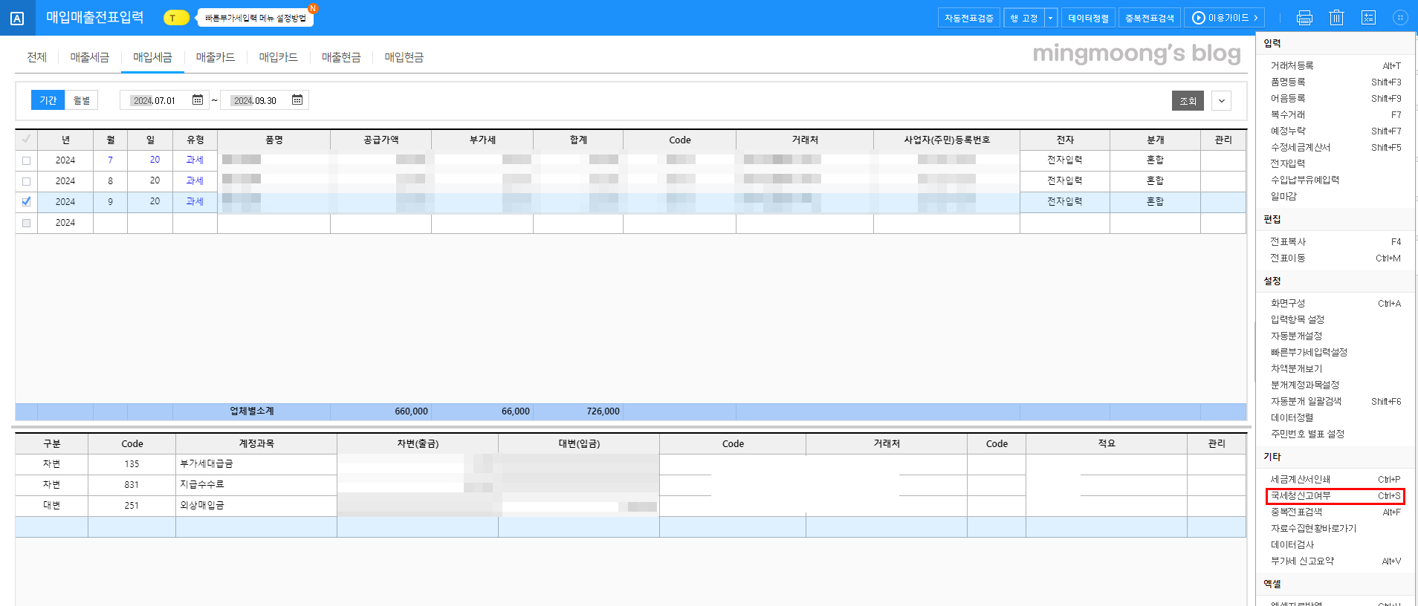Switch to the 매입세금 tab
This screenshot has height=606, width=1418.
(152, 57)
